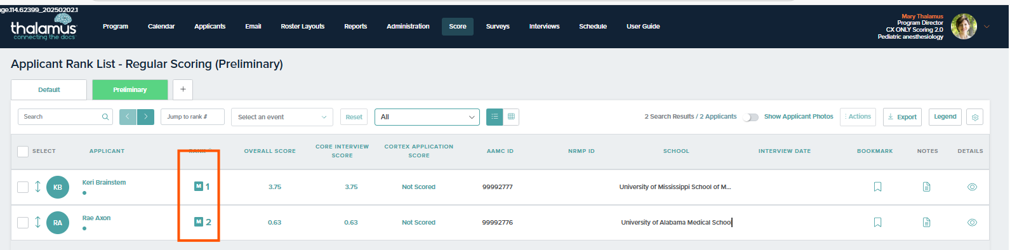Viewport: 1010px width, 250px height.
Task: Open the Interviews menu
Action: point(545,27)
